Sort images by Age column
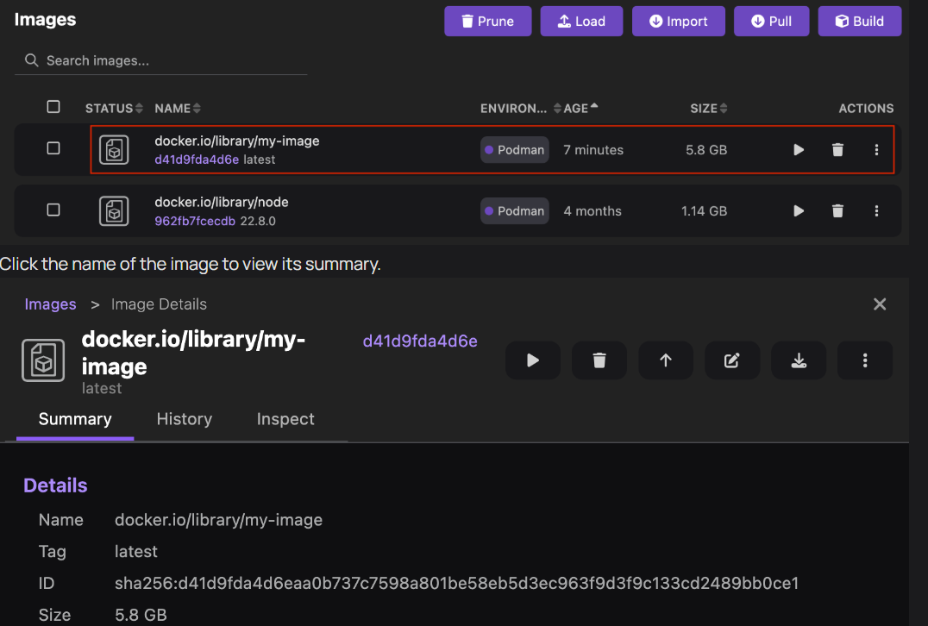928x626 pixels. pos(580,109)
